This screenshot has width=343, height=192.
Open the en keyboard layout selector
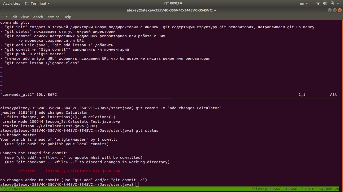pyautogui.click(x=304, y=3)
